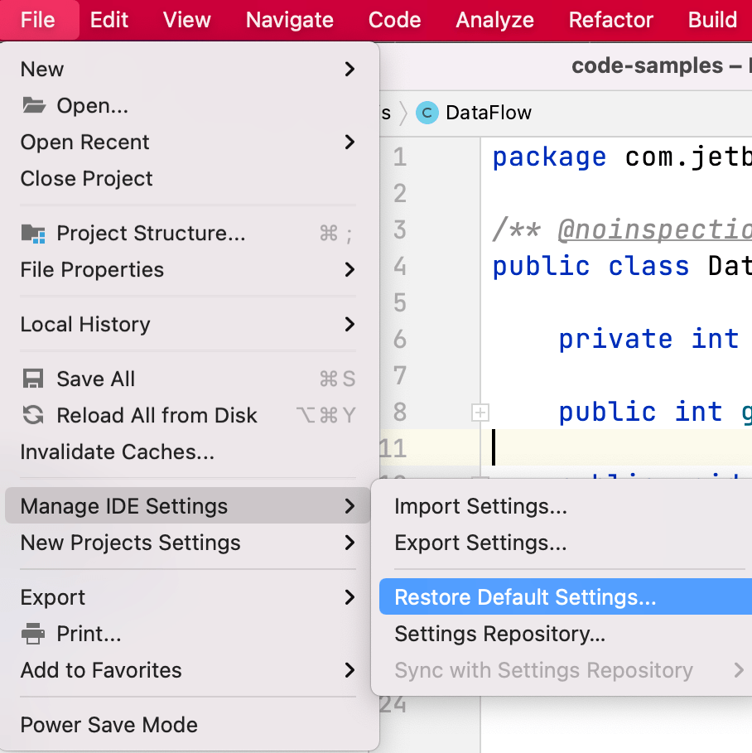Click the folder icon beside Open...
The image size is (752, 753).
point(33,106)
